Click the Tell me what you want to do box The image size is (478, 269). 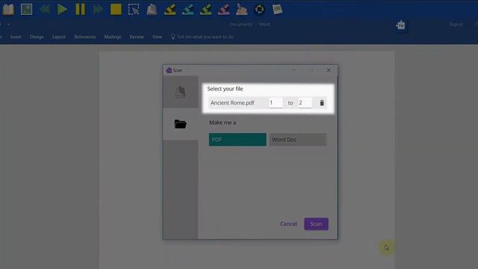click(x=202, y=37)
